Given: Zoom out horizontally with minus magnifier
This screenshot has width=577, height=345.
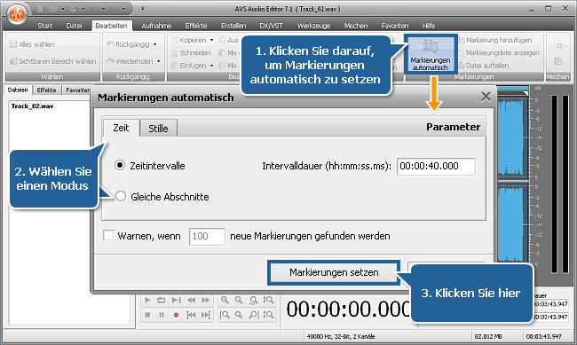Looking at the screenshot, I should click(x=239, y=300).
